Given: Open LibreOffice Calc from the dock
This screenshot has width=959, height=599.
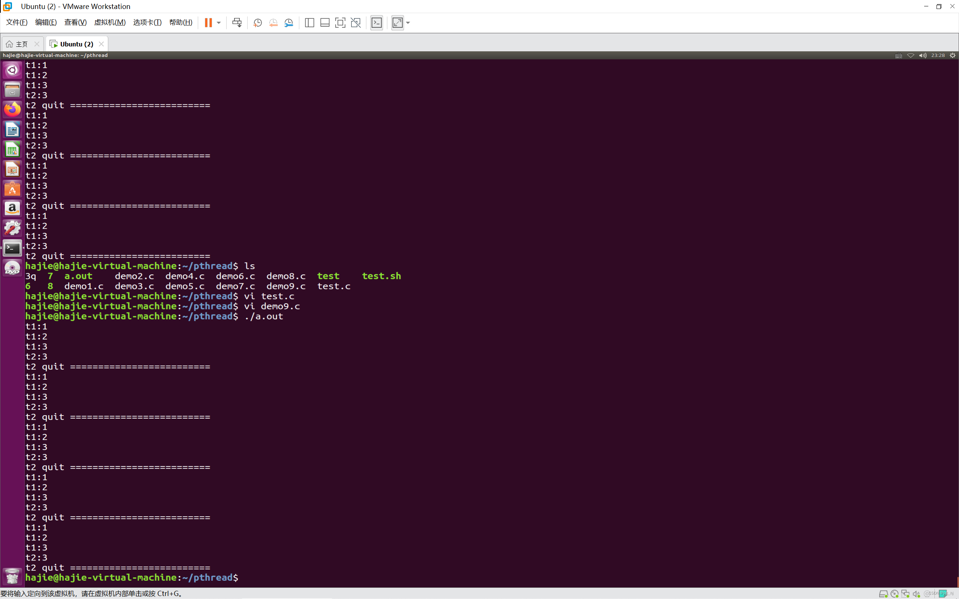Looking at the screenshot, I should (12, 149).
